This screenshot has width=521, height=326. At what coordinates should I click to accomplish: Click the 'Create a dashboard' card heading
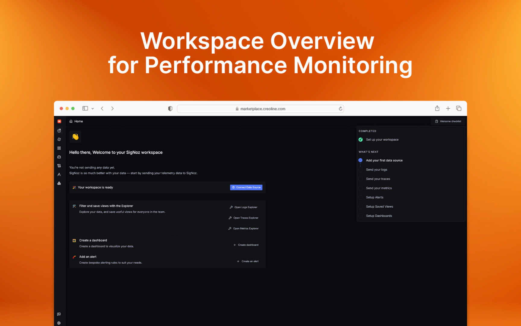tap(93, 240)
